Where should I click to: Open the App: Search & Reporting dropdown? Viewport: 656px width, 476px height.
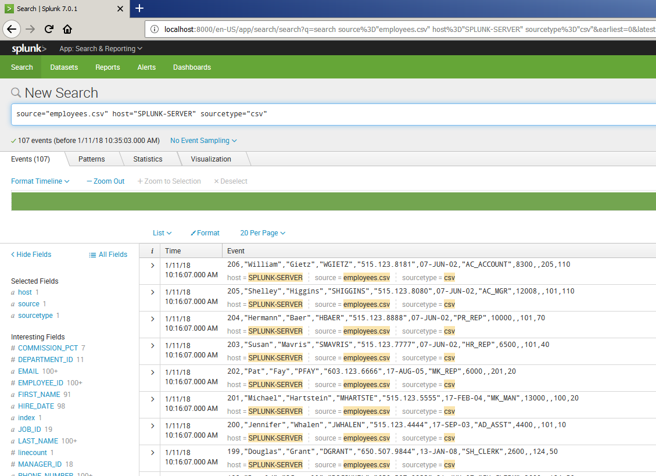[x=101, y=48]
